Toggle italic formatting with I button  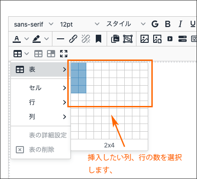click(x=180, y=24)
